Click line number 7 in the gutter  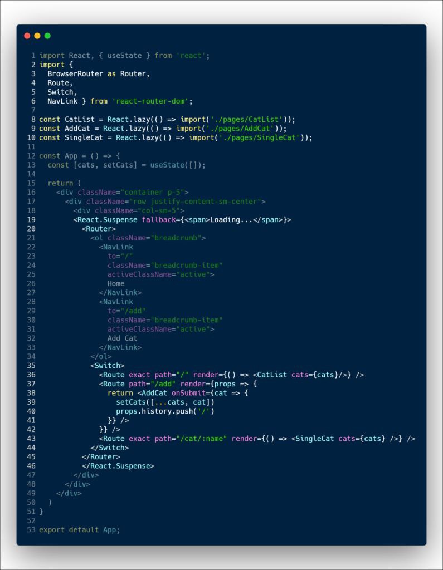[x=33, y=110]
